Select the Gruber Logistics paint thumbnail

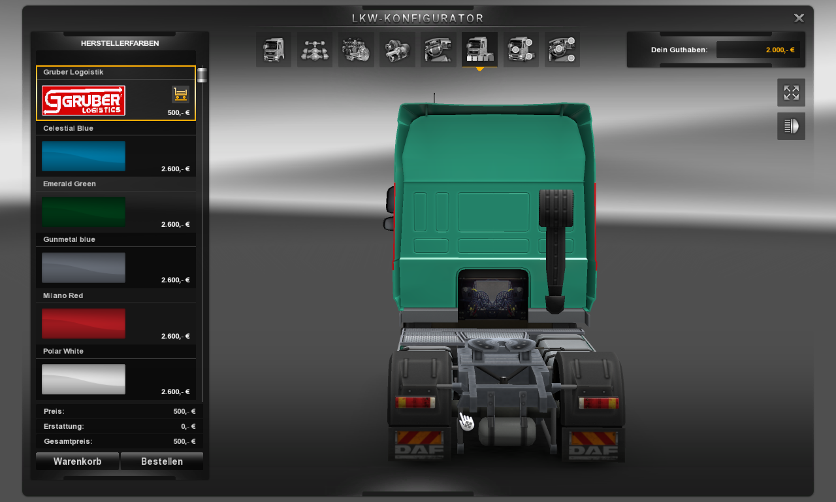[84, 101]
